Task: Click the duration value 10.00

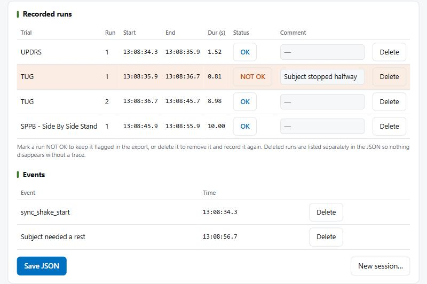Action: [x=216, y=126]
